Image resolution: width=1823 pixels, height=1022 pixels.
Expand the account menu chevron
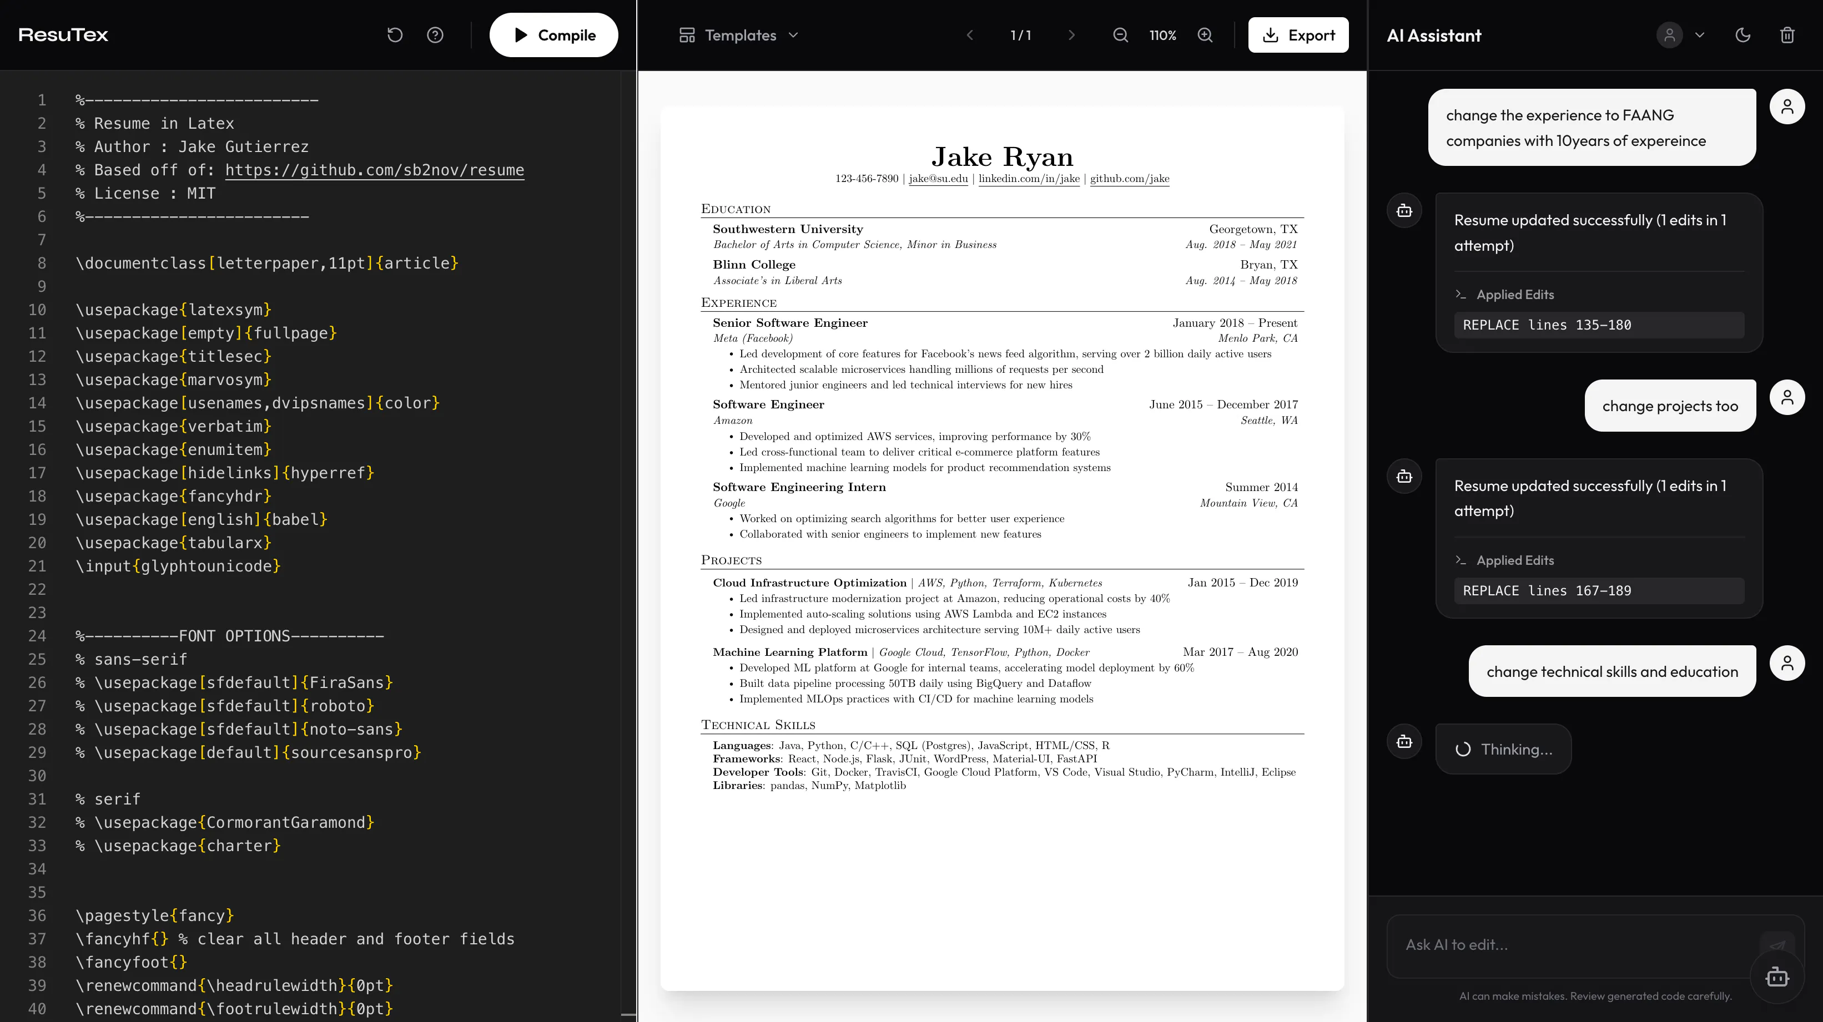coord(1700,36)
